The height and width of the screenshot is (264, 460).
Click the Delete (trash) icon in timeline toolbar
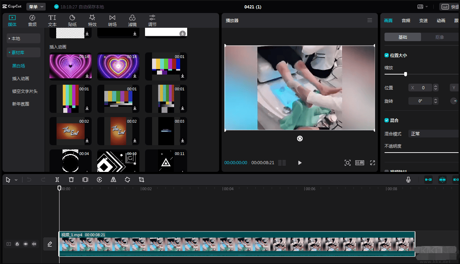[71, 180]
